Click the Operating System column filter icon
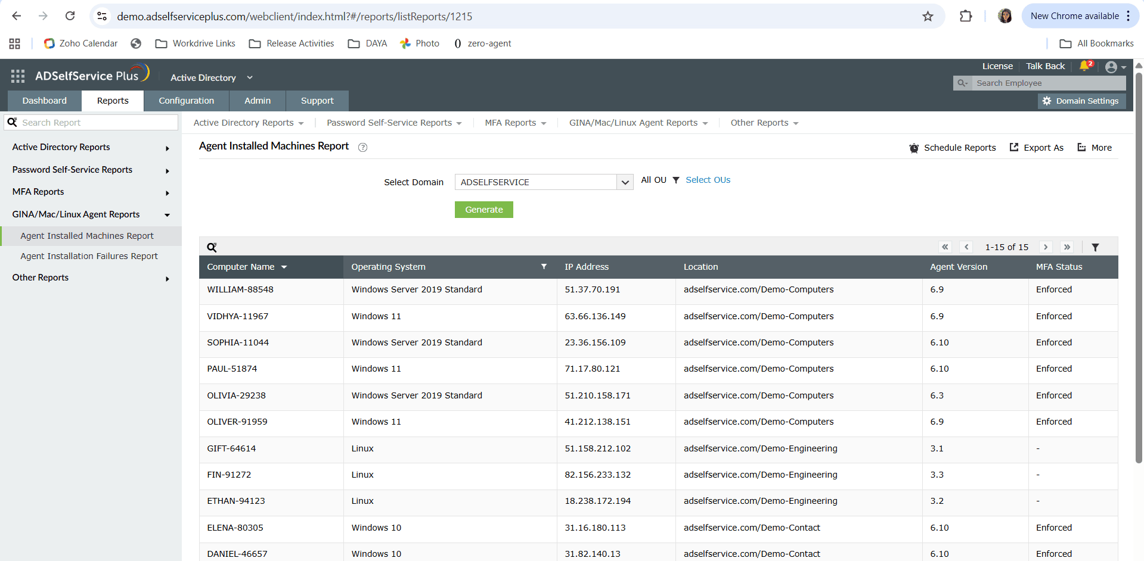The width and height of the screenshot is (1144, 561). [544, 266]
